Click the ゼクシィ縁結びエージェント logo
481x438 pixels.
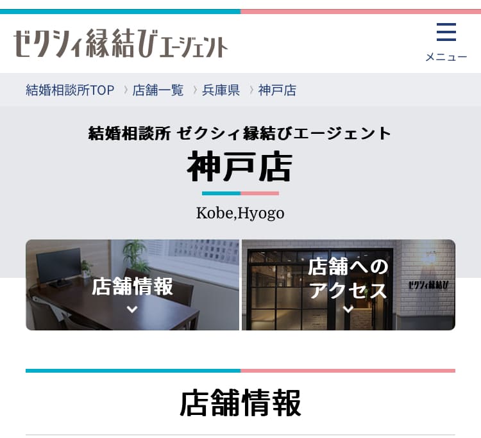(x=121, y=43)
